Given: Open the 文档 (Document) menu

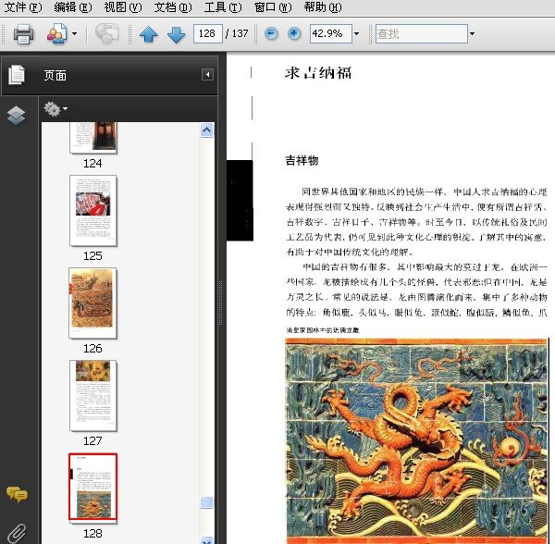Looking at the screenshot, I should (x=173, y=7).
